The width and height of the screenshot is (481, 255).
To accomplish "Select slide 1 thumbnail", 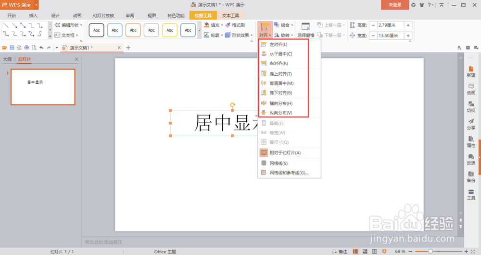I will pos(43,87).
